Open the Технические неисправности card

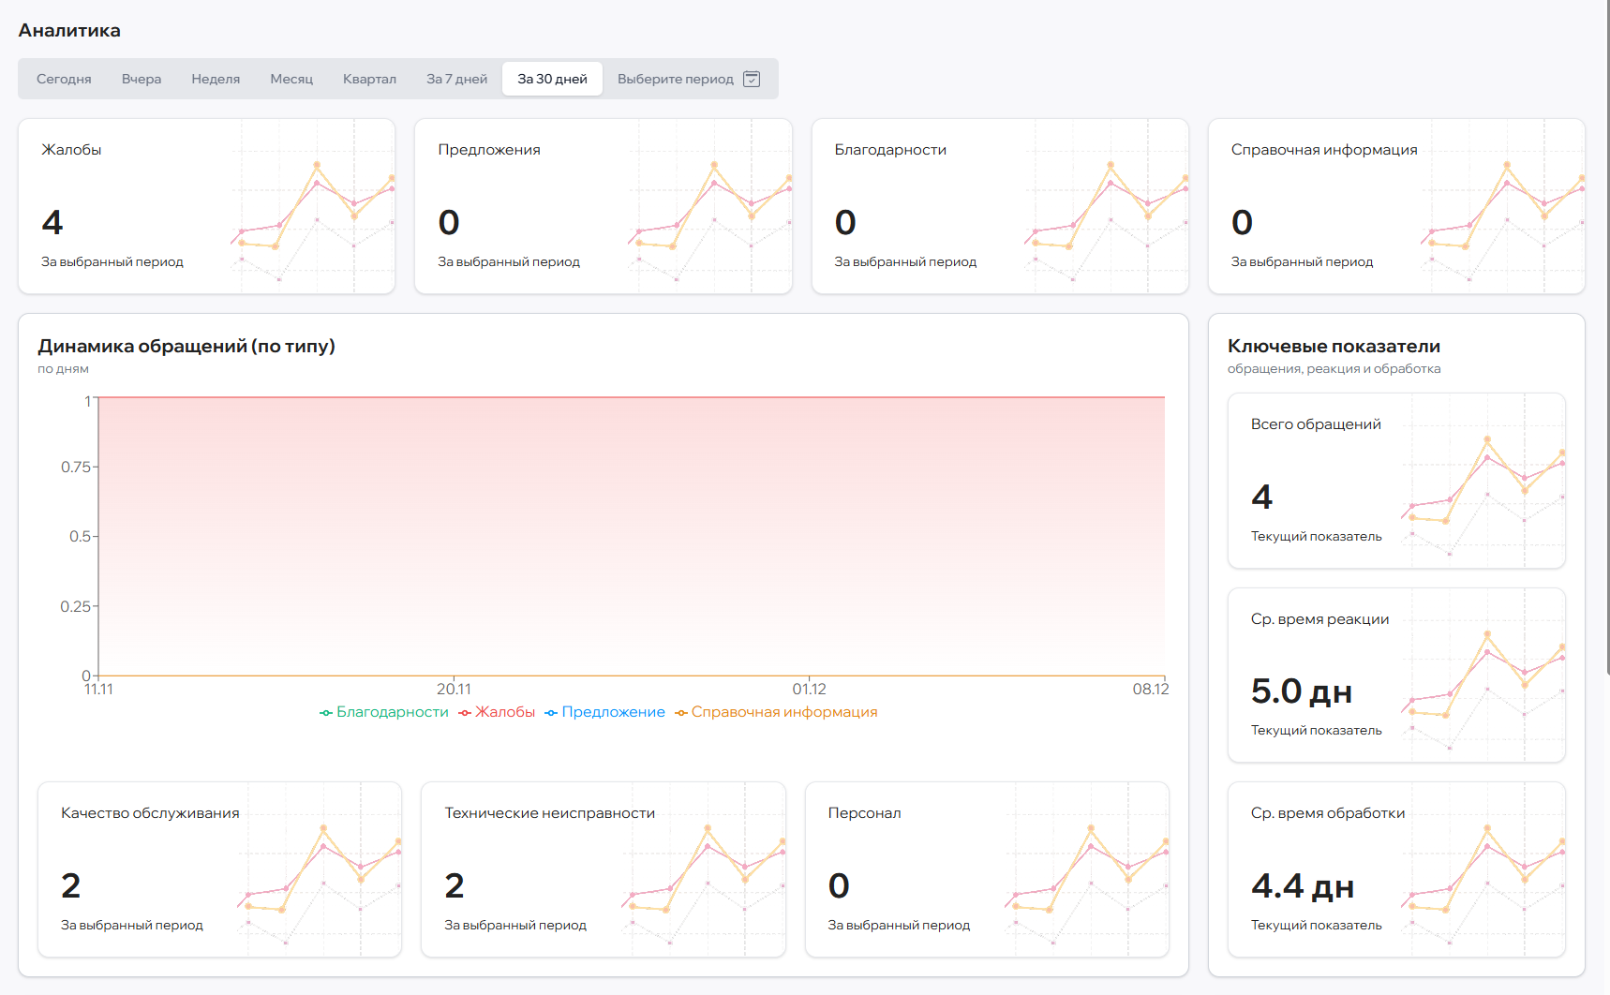603,869
